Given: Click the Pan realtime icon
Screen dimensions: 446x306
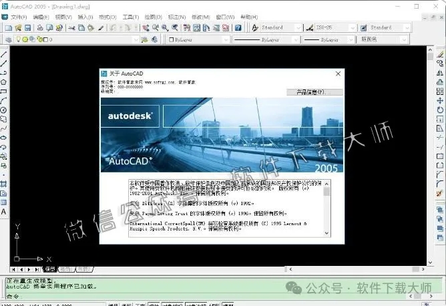Looking at the screenshot, I should (x=146, y=27).
